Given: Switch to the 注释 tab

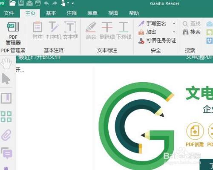Looking at the screenshot, I should [x=72, y=13].
